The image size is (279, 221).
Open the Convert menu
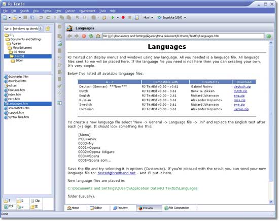coord(70,11)
